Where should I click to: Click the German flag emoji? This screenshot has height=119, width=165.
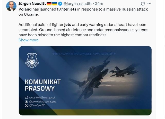coord(49,4)
